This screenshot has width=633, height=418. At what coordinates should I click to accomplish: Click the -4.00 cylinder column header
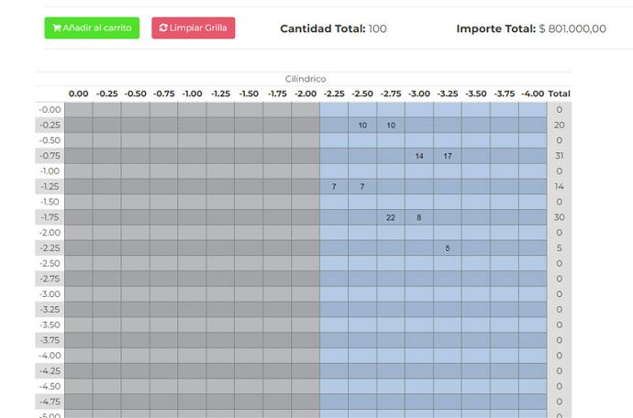click(533, 93)
